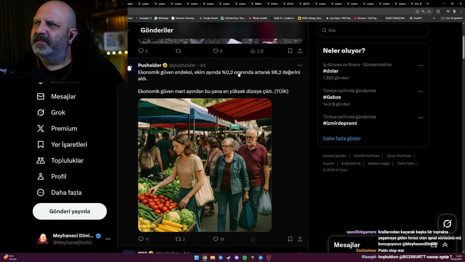View analytics of the Pusholder post
465x262 pixels.
253,239
